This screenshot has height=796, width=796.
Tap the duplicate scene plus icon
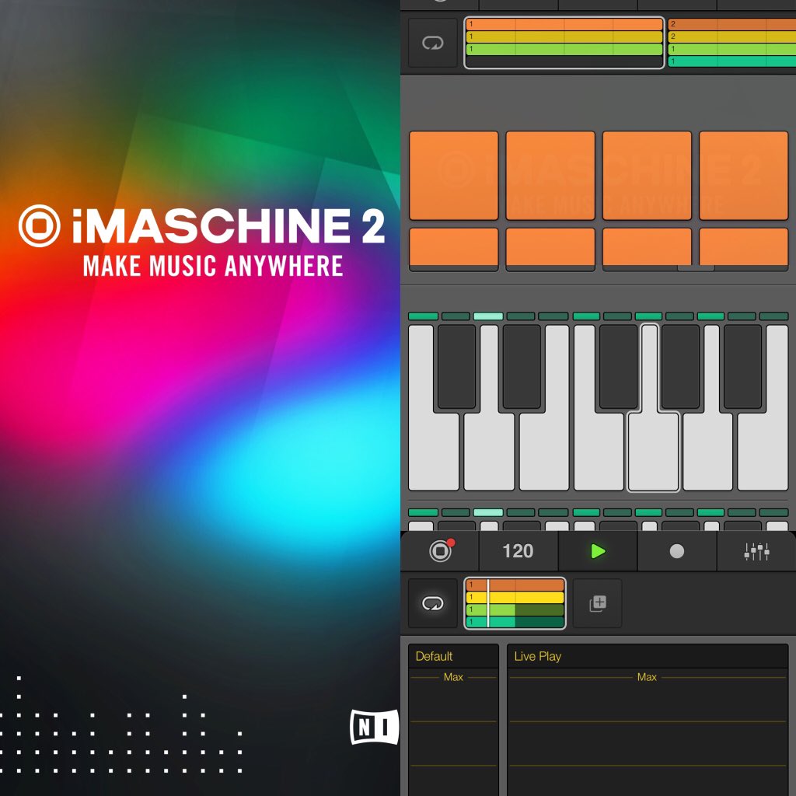pos(598,603)
